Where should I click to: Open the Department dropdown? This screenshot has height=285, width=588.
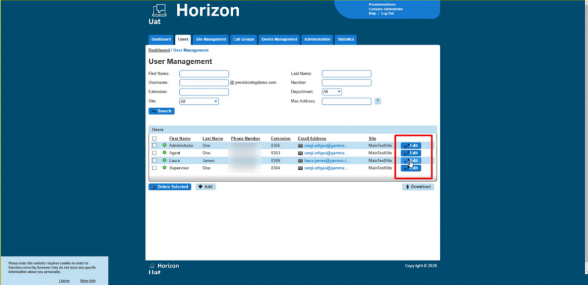coord(332,91)
